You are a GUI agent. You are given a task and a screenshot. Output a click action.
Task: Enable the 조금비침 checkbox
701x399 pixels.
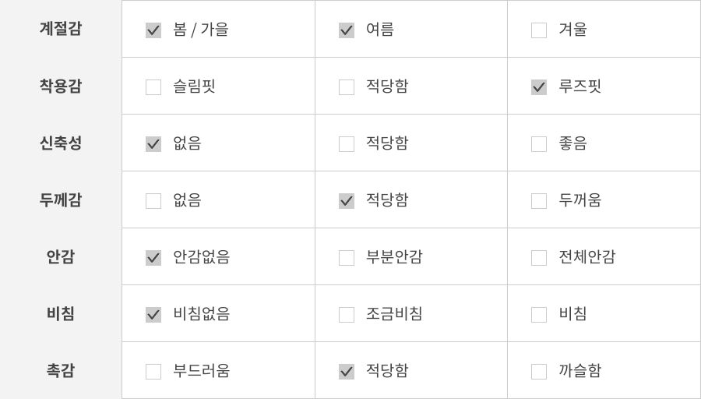pyautogui.click(x=347, y=315)
